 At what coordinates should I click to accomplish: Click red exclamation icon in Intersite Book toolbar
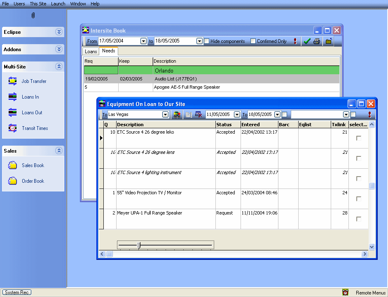tap(295, 41)
